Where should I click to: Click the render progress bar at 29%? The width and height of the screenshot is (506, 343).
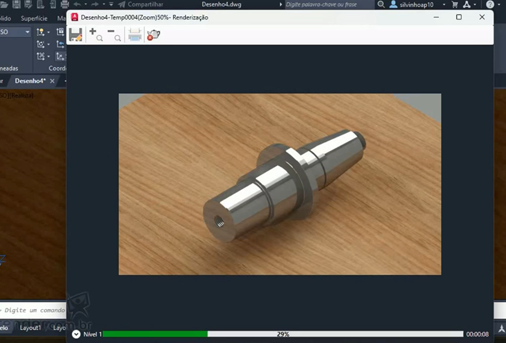[x=283, y=334]
